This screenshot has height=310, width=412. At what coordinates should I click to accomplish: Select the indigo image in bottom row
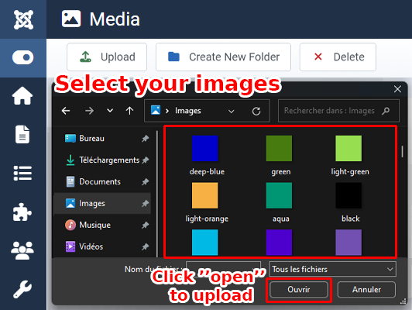pos(279,242)
